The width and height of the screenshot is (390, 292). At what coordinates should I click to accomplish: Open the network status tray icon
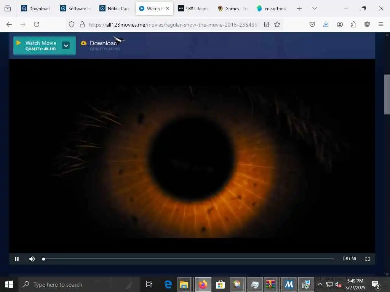coord(329,284)
